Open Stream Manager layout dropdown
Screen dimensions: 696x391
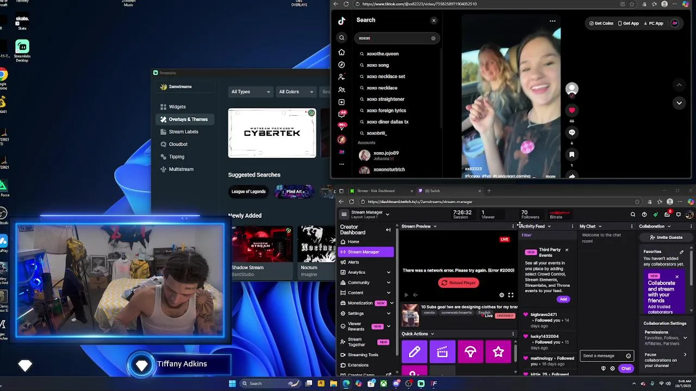pyautogui.click(x=387, y=215)
